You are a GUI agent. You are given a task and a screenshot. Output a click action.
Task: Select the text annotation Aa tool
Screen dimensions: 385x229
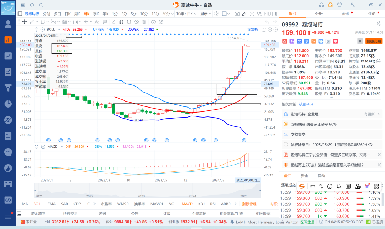(97, 22)
